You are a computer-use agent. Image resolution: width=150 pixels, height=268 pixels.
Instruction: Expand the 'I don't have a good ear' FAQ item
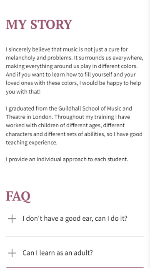75,219
